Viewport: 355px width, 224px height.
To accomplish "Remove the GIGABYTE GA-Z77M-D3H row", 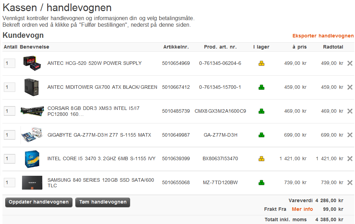I will 350,135.
